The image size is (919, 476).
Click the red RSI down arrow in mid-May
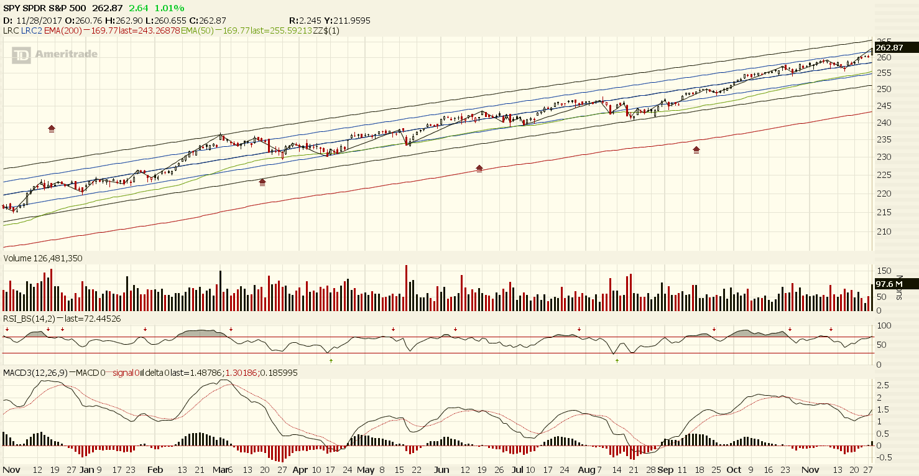click(393, 329)
